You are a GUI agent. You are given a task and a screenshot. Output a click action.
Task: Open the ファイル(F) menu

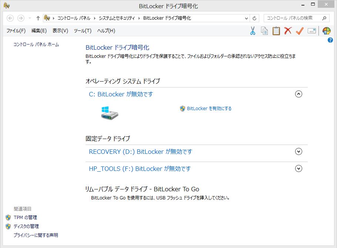click(x=16, y=31)
